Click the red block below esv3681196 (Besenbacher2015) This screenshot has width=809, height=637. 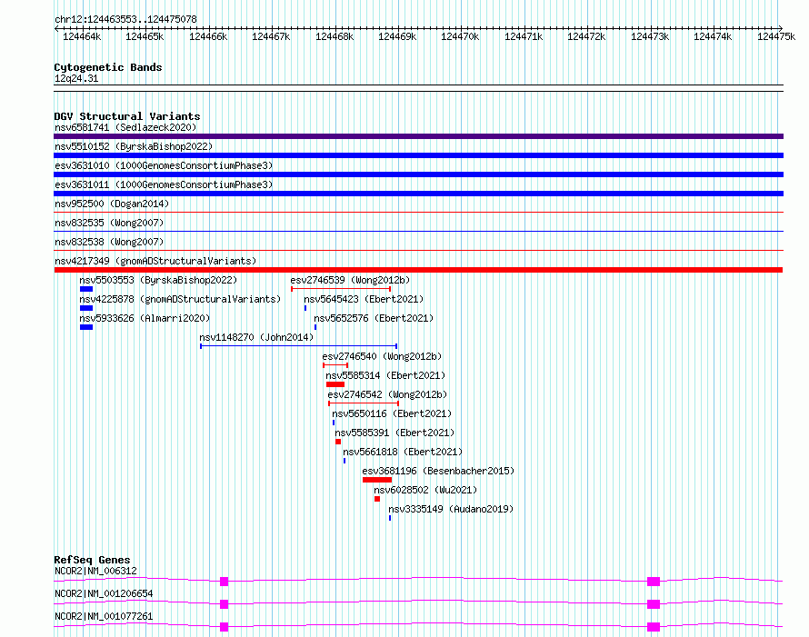(377, 480)
